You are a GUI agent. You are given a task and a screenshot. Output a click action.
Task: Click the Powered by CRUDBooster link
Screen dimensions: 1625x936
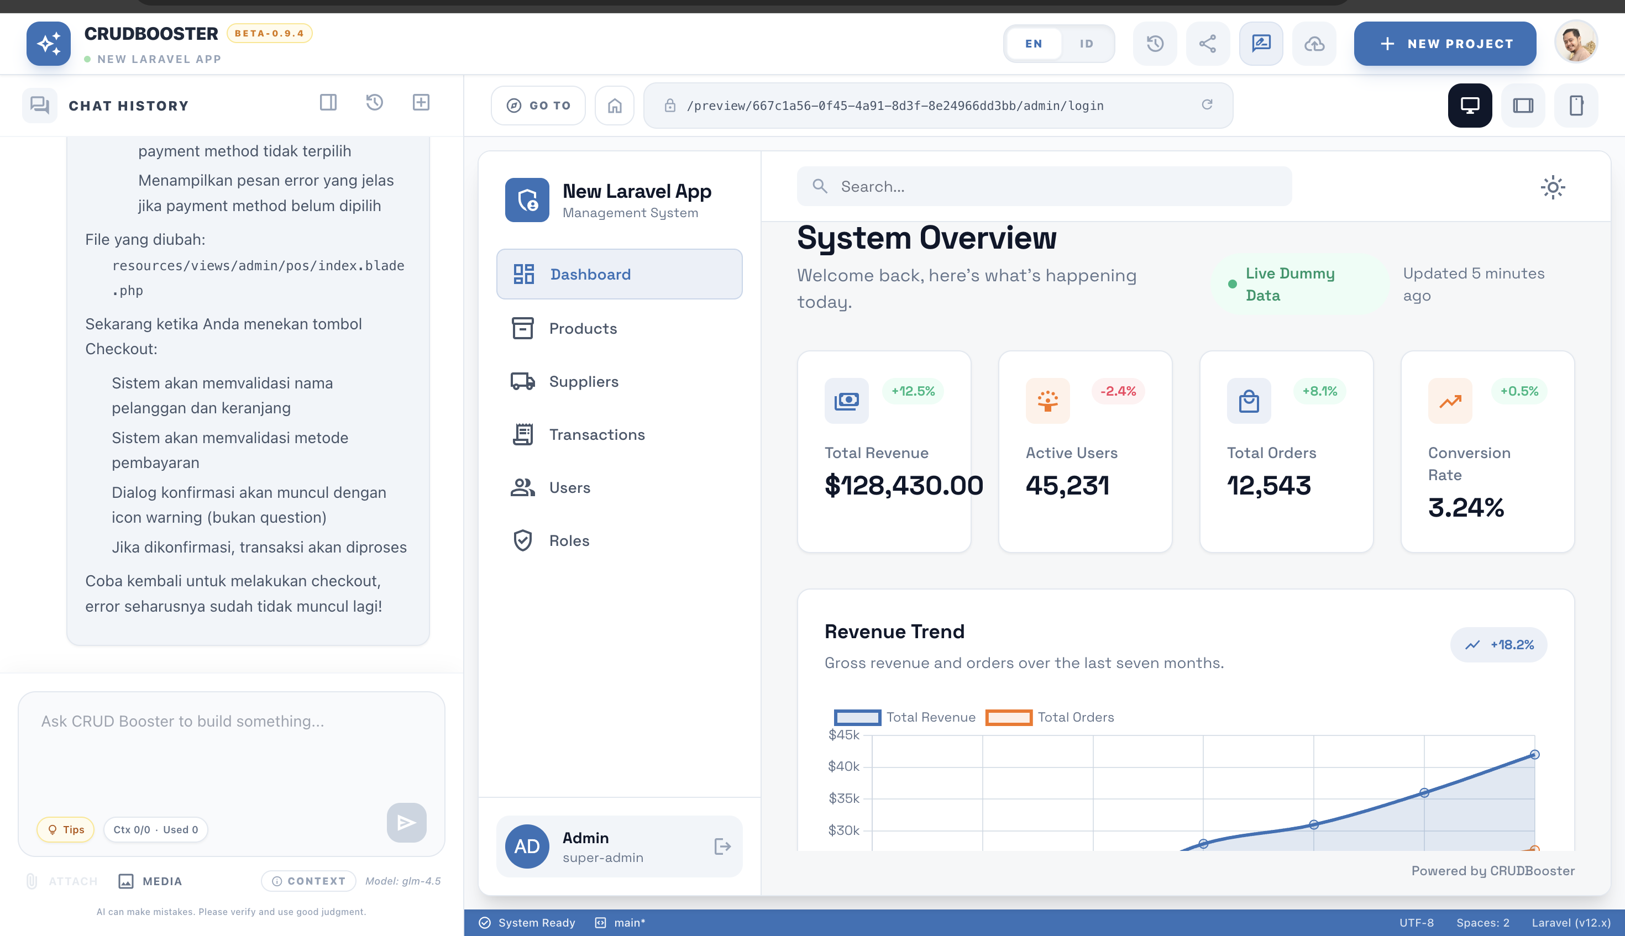[1492, 870]
